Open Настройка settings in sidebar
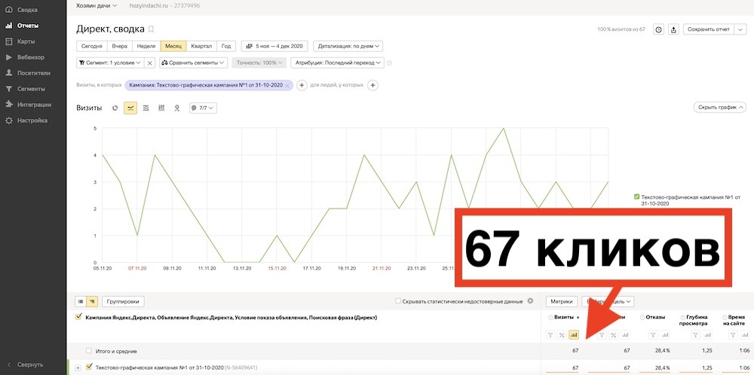This screenshot has height=375, width=754. [x=26, y=120]
